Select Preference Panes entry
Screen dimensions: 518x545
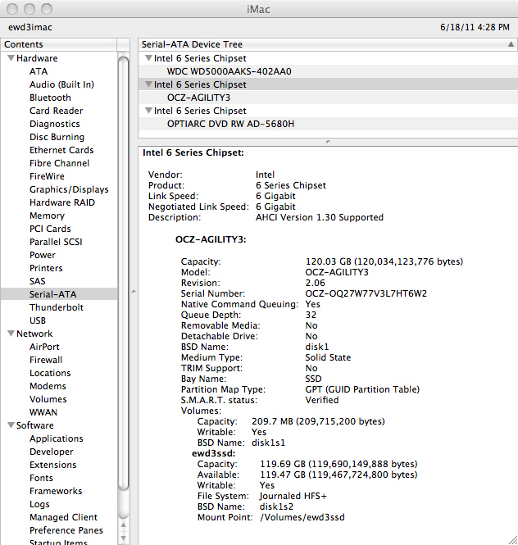[x=66, y=530]
